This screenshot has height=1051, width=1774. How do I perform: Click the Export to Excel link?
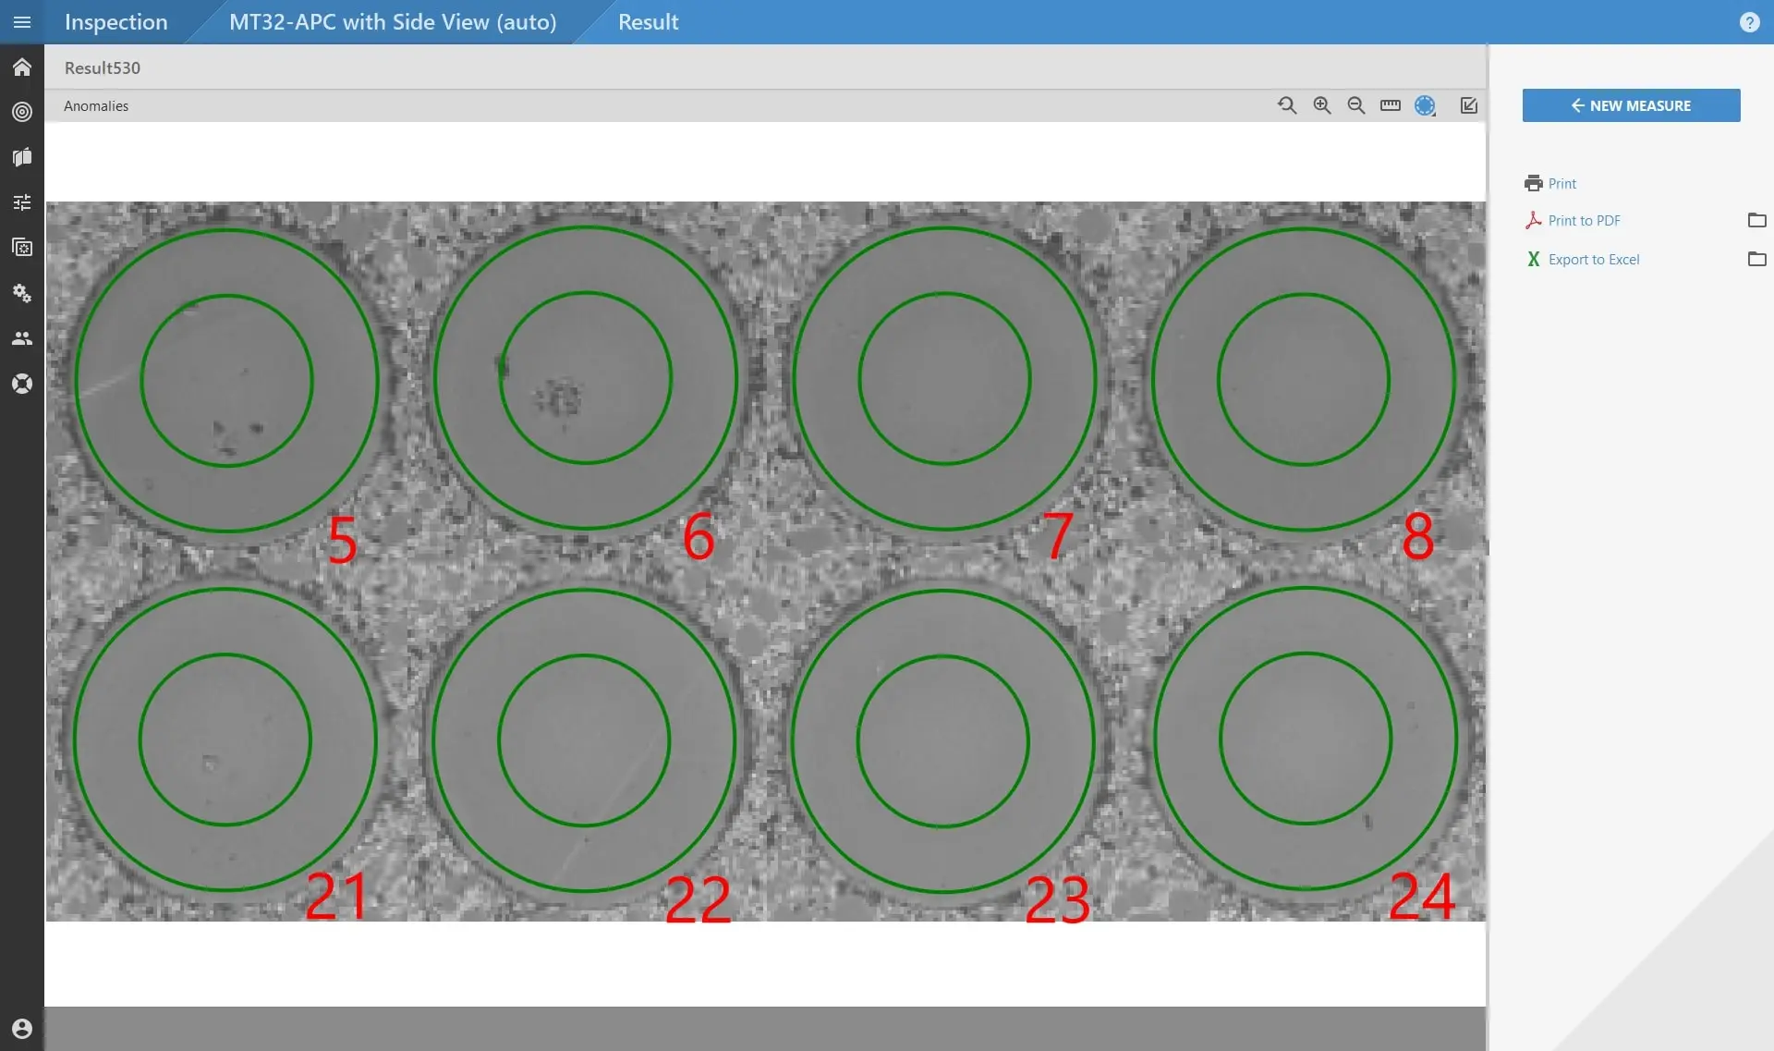tap(1593, 260)
